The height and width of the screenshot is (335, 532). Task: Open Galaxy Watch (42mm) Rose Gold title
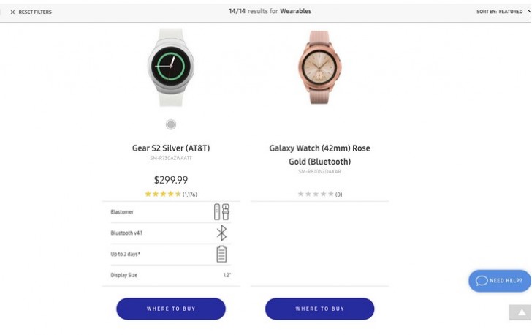tap(319, 154)
